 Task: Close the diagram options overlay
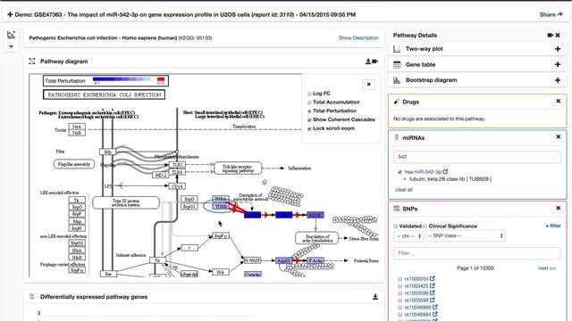(369, 85)
